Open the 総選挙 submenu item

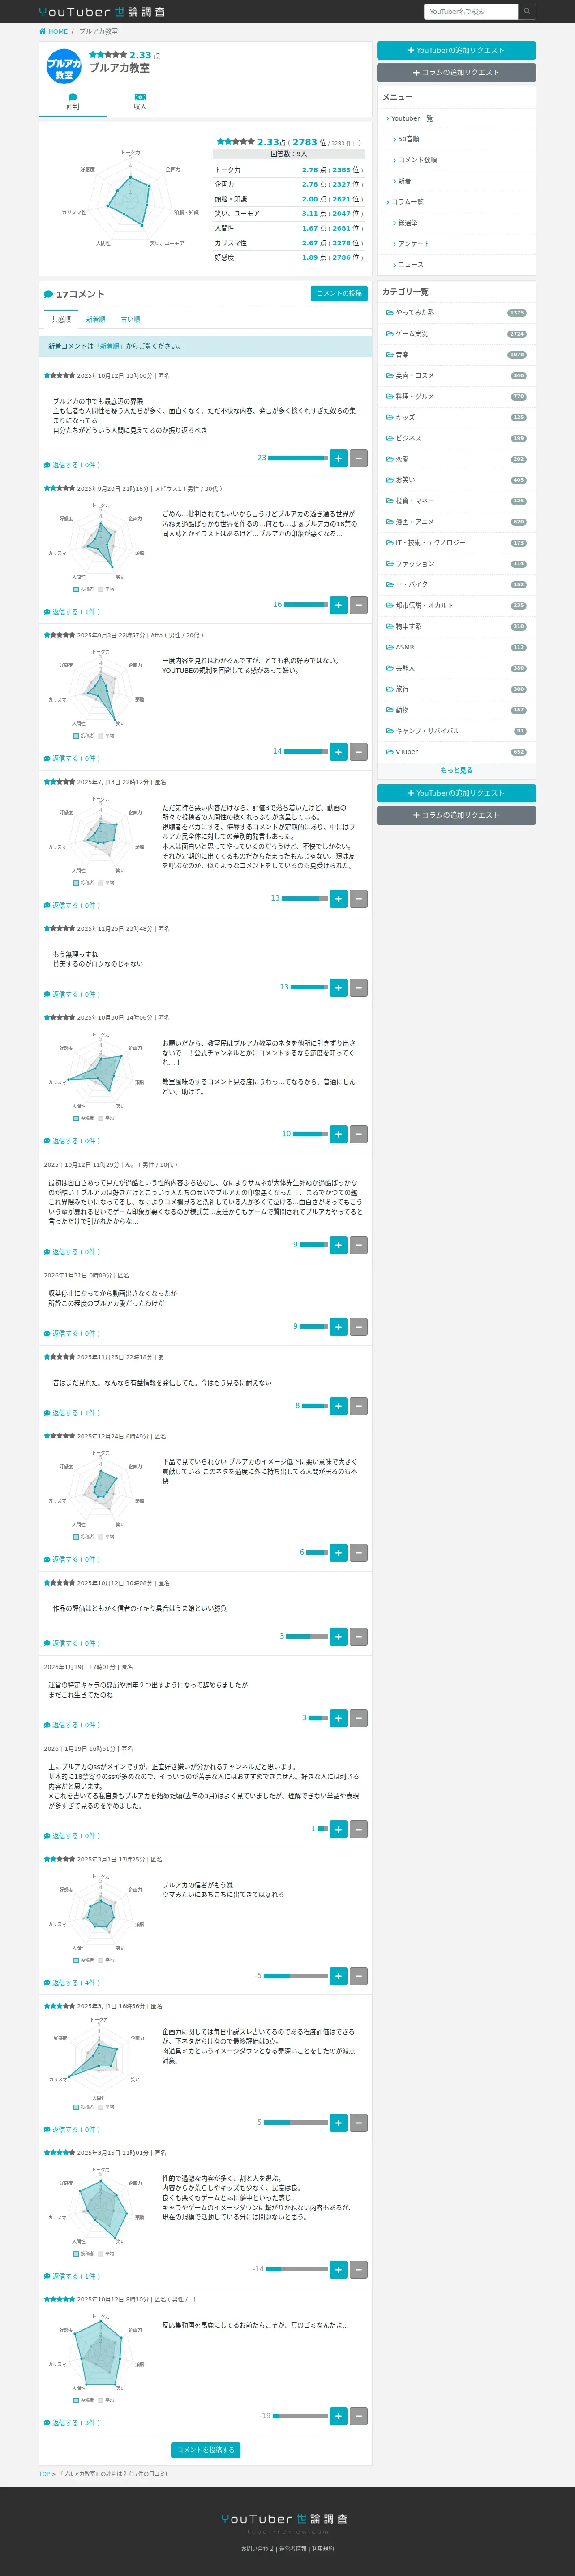456,223
